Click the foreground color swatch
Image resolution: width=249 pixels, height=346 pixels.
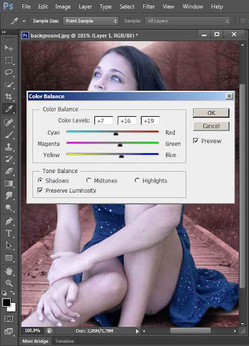[x=6, y=302]
